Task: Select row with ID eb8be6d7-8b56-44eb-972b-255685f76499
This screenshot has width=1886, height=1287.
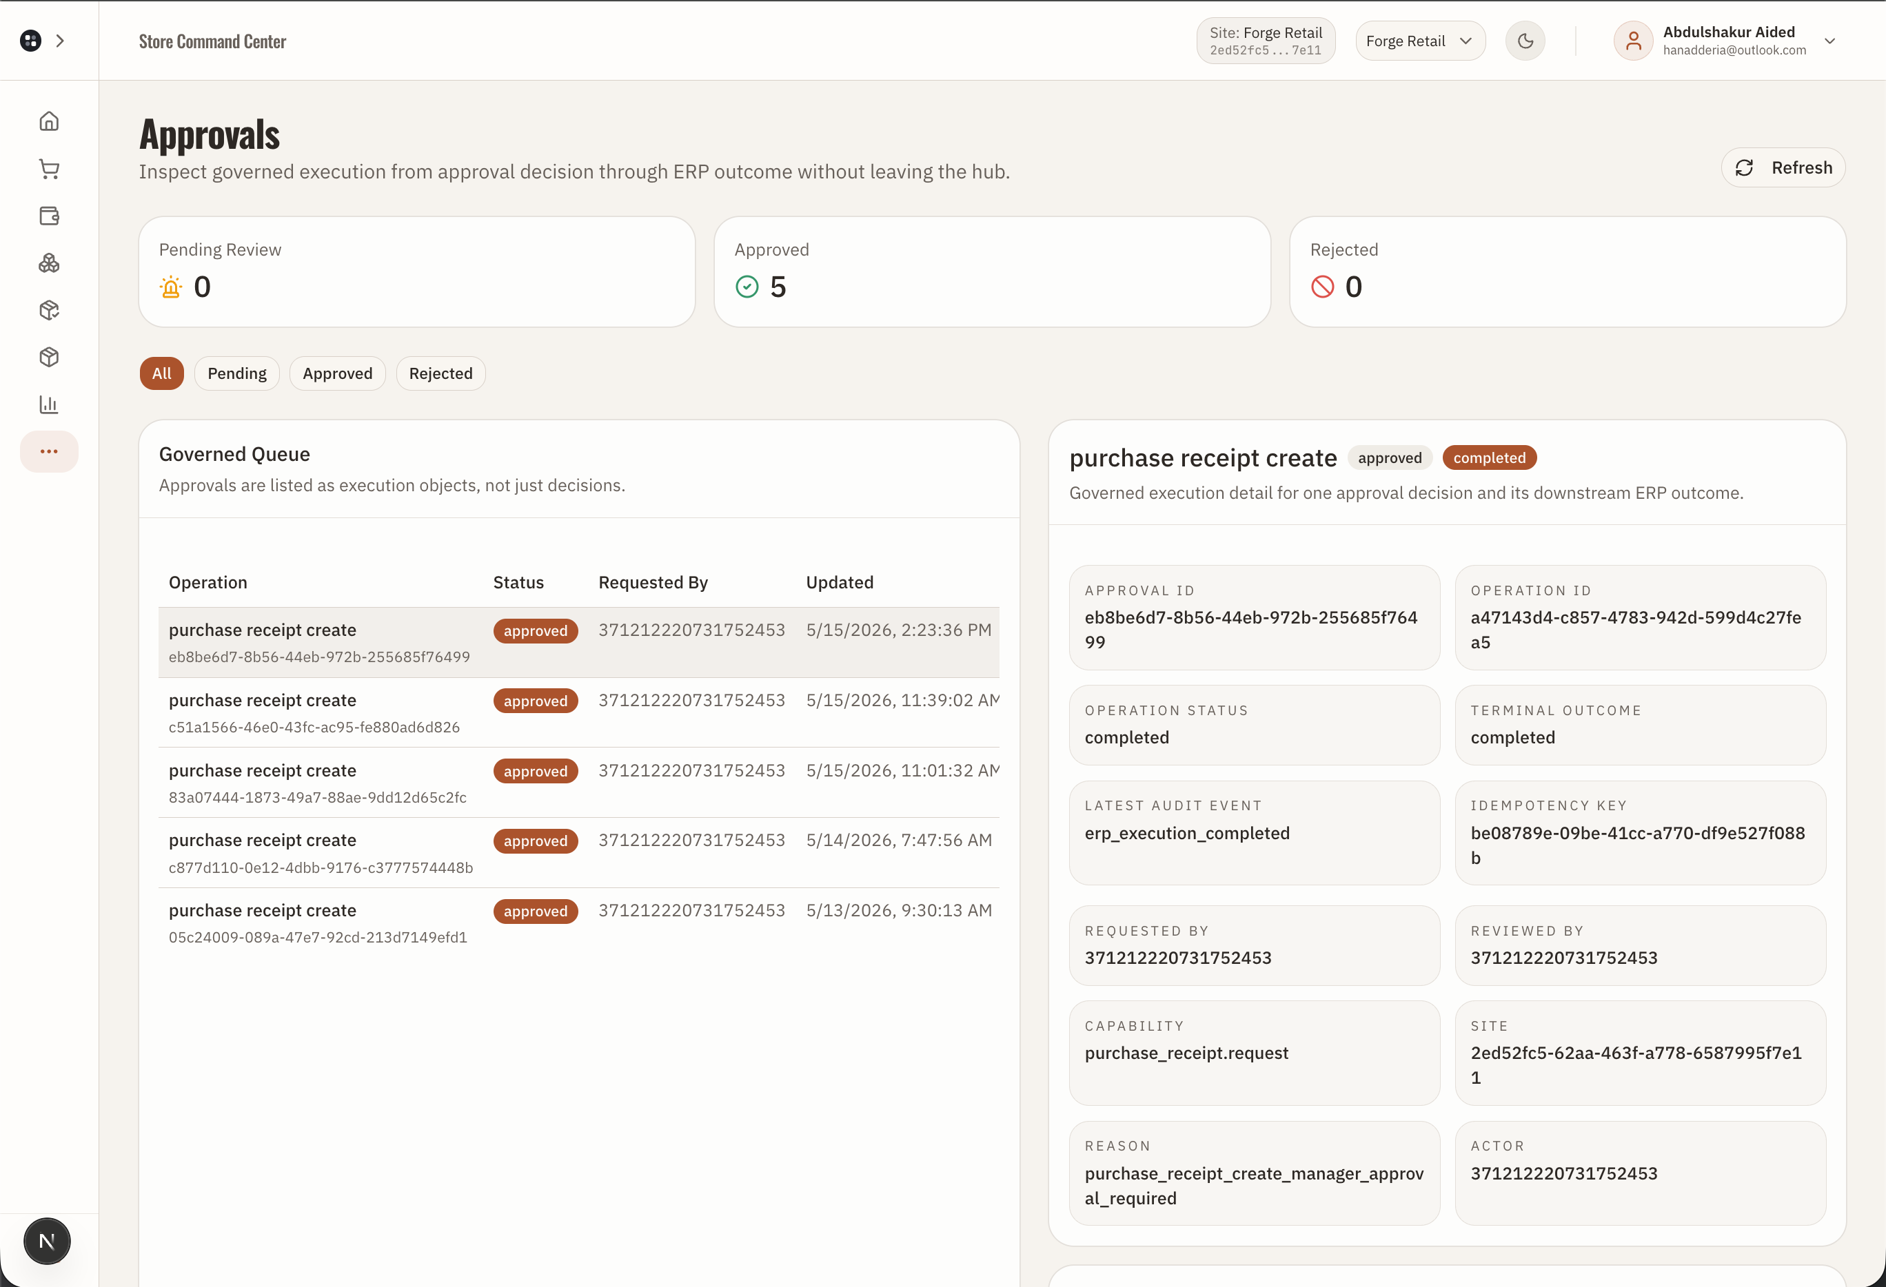Action: point(578,642)
